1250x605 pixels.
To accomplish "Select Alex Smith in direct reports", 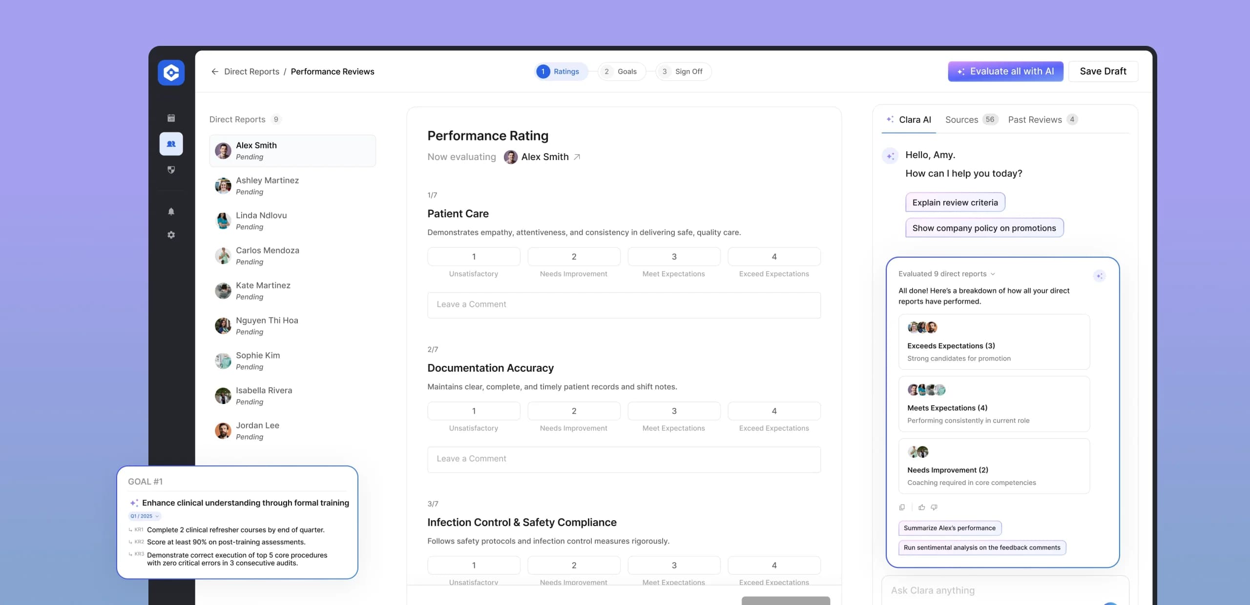I will coord(292,151).
